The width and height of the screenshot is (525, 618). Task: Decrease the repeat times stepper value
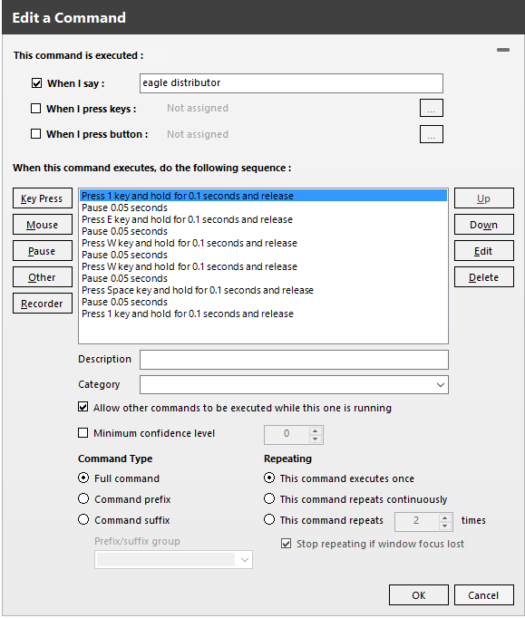[x=444, y=526]
